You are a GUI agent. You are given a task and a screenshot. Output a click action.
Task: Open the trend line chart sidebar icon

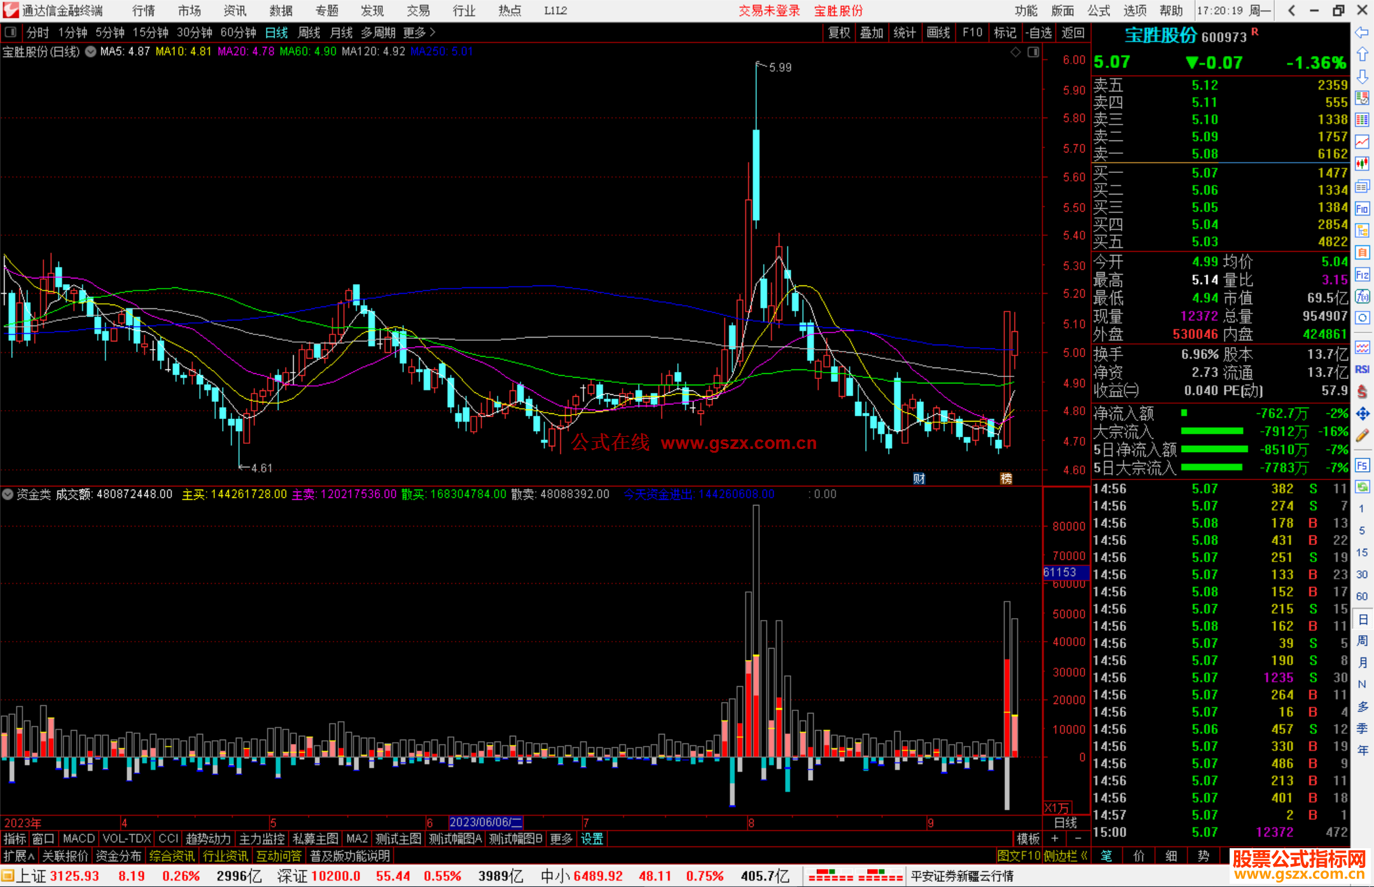tap(1362, 142)
